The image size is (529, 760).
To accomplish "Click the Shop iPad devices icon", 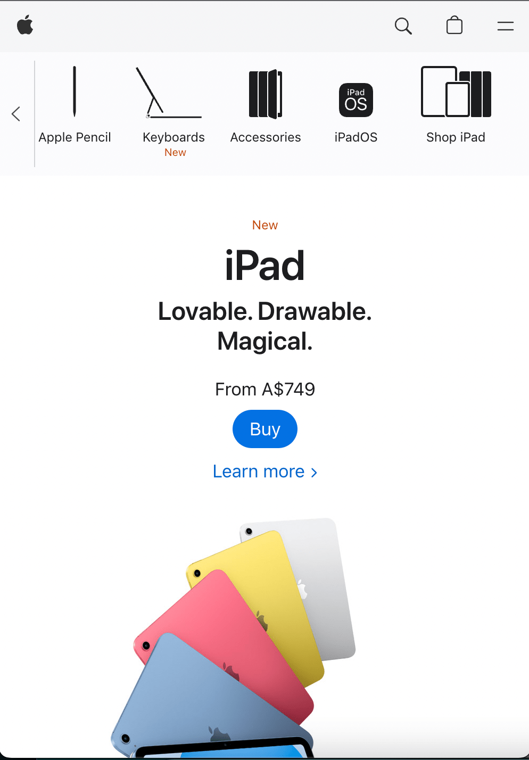I will pos(456,92).
